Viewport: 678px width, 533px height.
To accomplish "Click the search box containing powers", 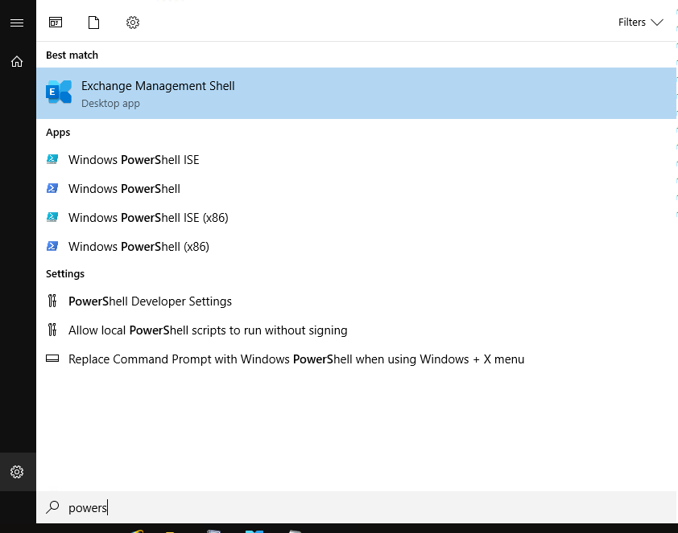I will (x=356, y=507).
